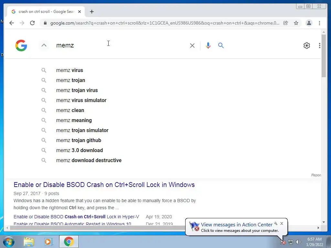Restore down the Chrome window
This screenshot has width=331, height=248.
tap(308, 6)
